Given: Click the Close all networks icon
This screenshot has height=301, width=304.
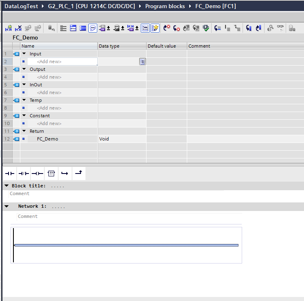Looking at the screenshot, I should click(83, 28).
